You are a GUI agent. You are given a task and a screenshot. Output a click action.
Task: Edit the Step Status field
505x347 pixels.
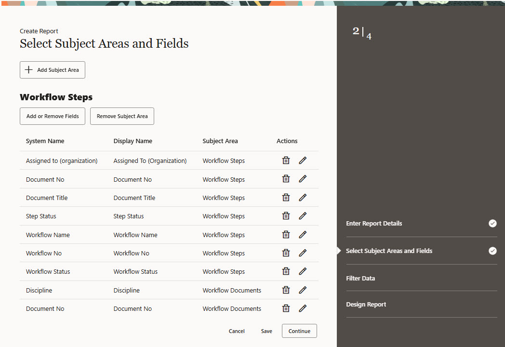click(303, 216)
